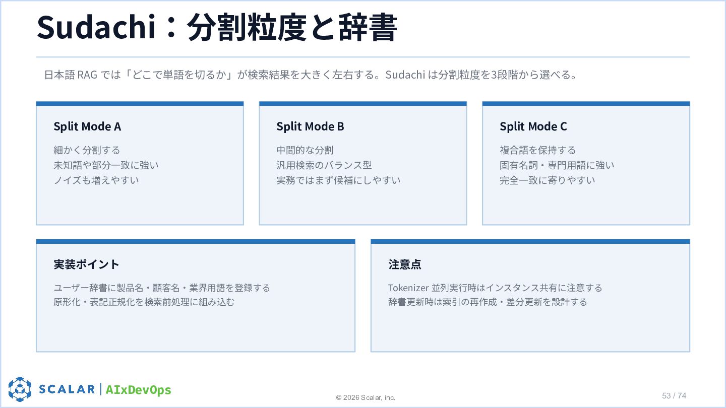
Task: Click the intro sentence starting "日本語 RAG では"
Action: 310,75
